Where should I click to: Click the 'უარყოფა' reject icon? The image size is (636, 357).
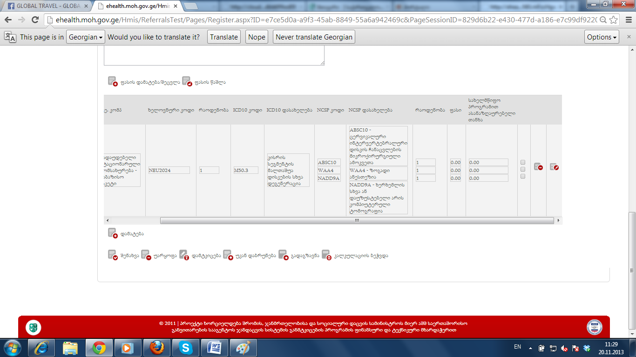146,255
